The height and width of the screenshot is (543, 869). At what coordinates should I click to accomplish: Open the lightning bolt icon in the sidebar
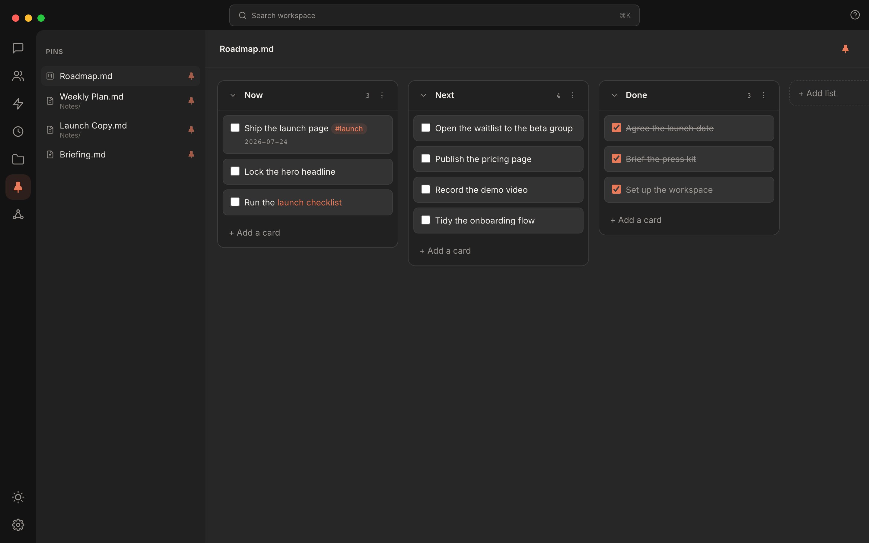coord(18,104)
